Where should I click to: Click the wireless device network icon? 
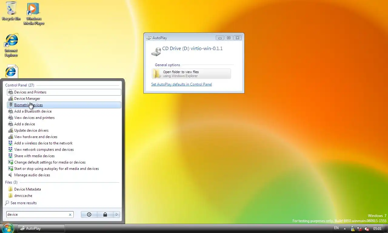coord(11,143)
